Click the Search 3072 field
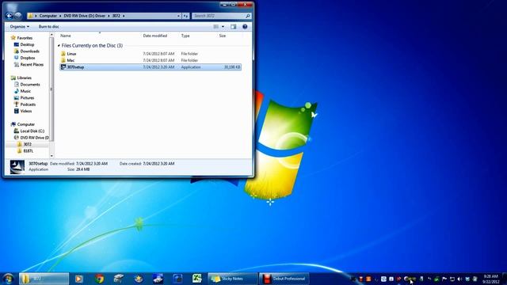The height and width of the screenshot is (285, 507). [x=222, y=16]
